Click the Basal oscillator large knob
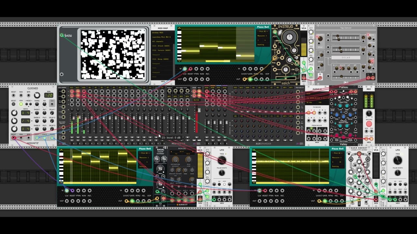This screenshot has height=234, width=417. click(160, 169)
